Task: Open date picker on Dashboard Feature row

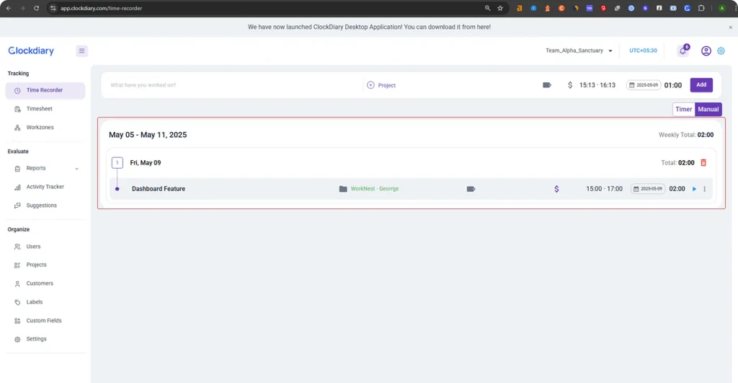Action: point(648,189)
